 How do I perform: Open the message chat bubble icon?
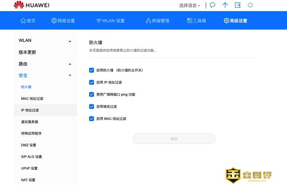[x=212, y=5]
